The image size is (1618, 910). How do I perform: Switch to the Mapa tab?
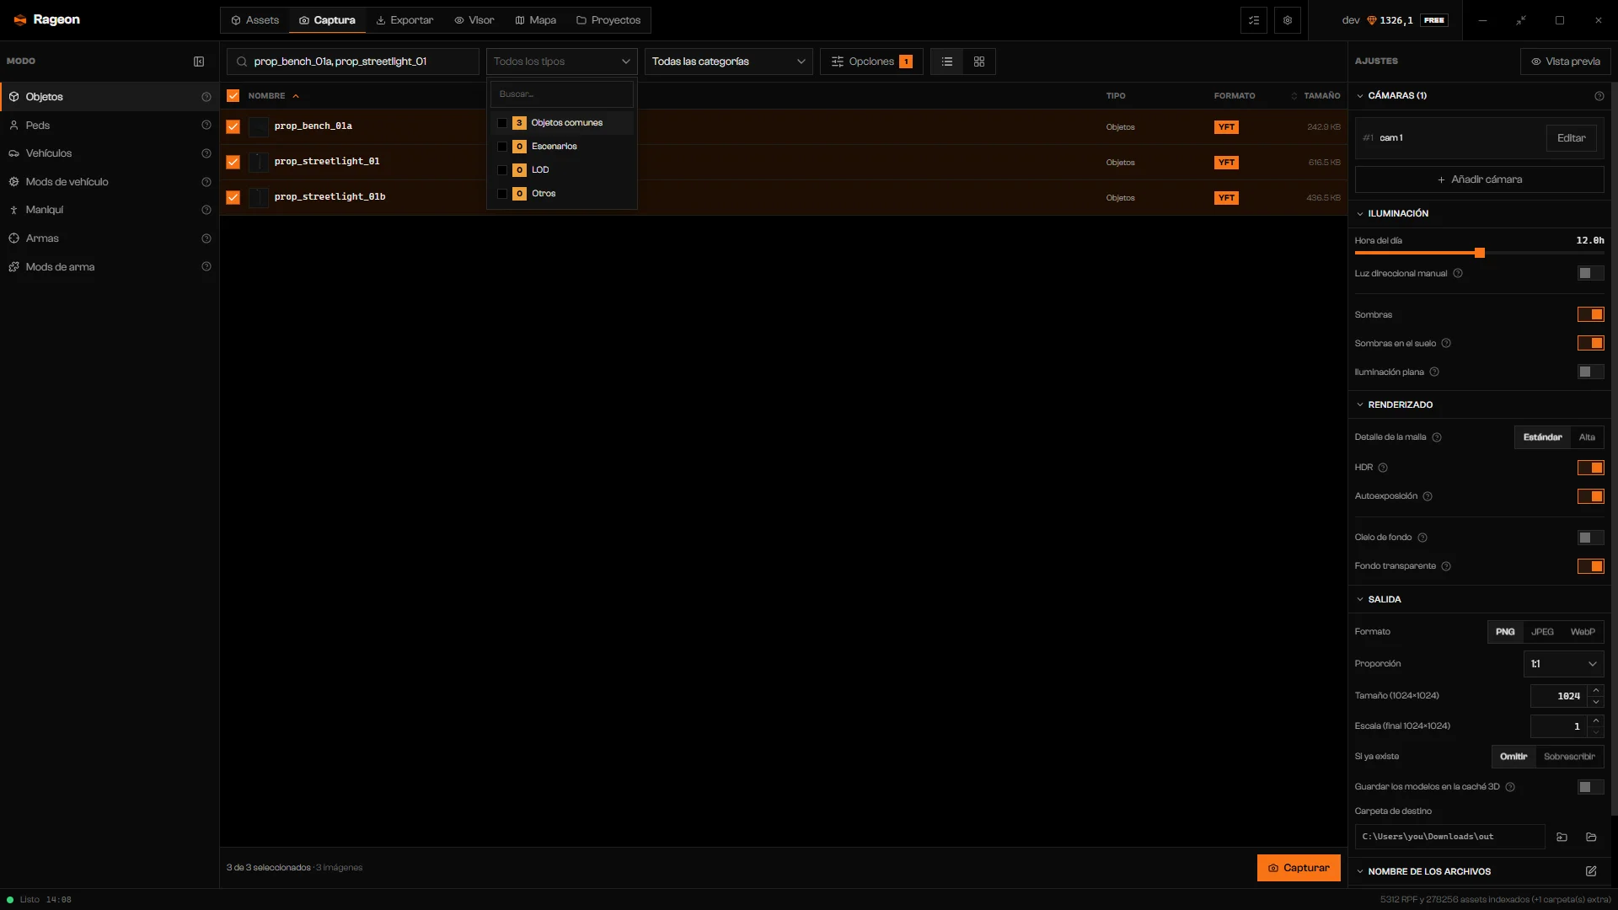click(536, 20)
